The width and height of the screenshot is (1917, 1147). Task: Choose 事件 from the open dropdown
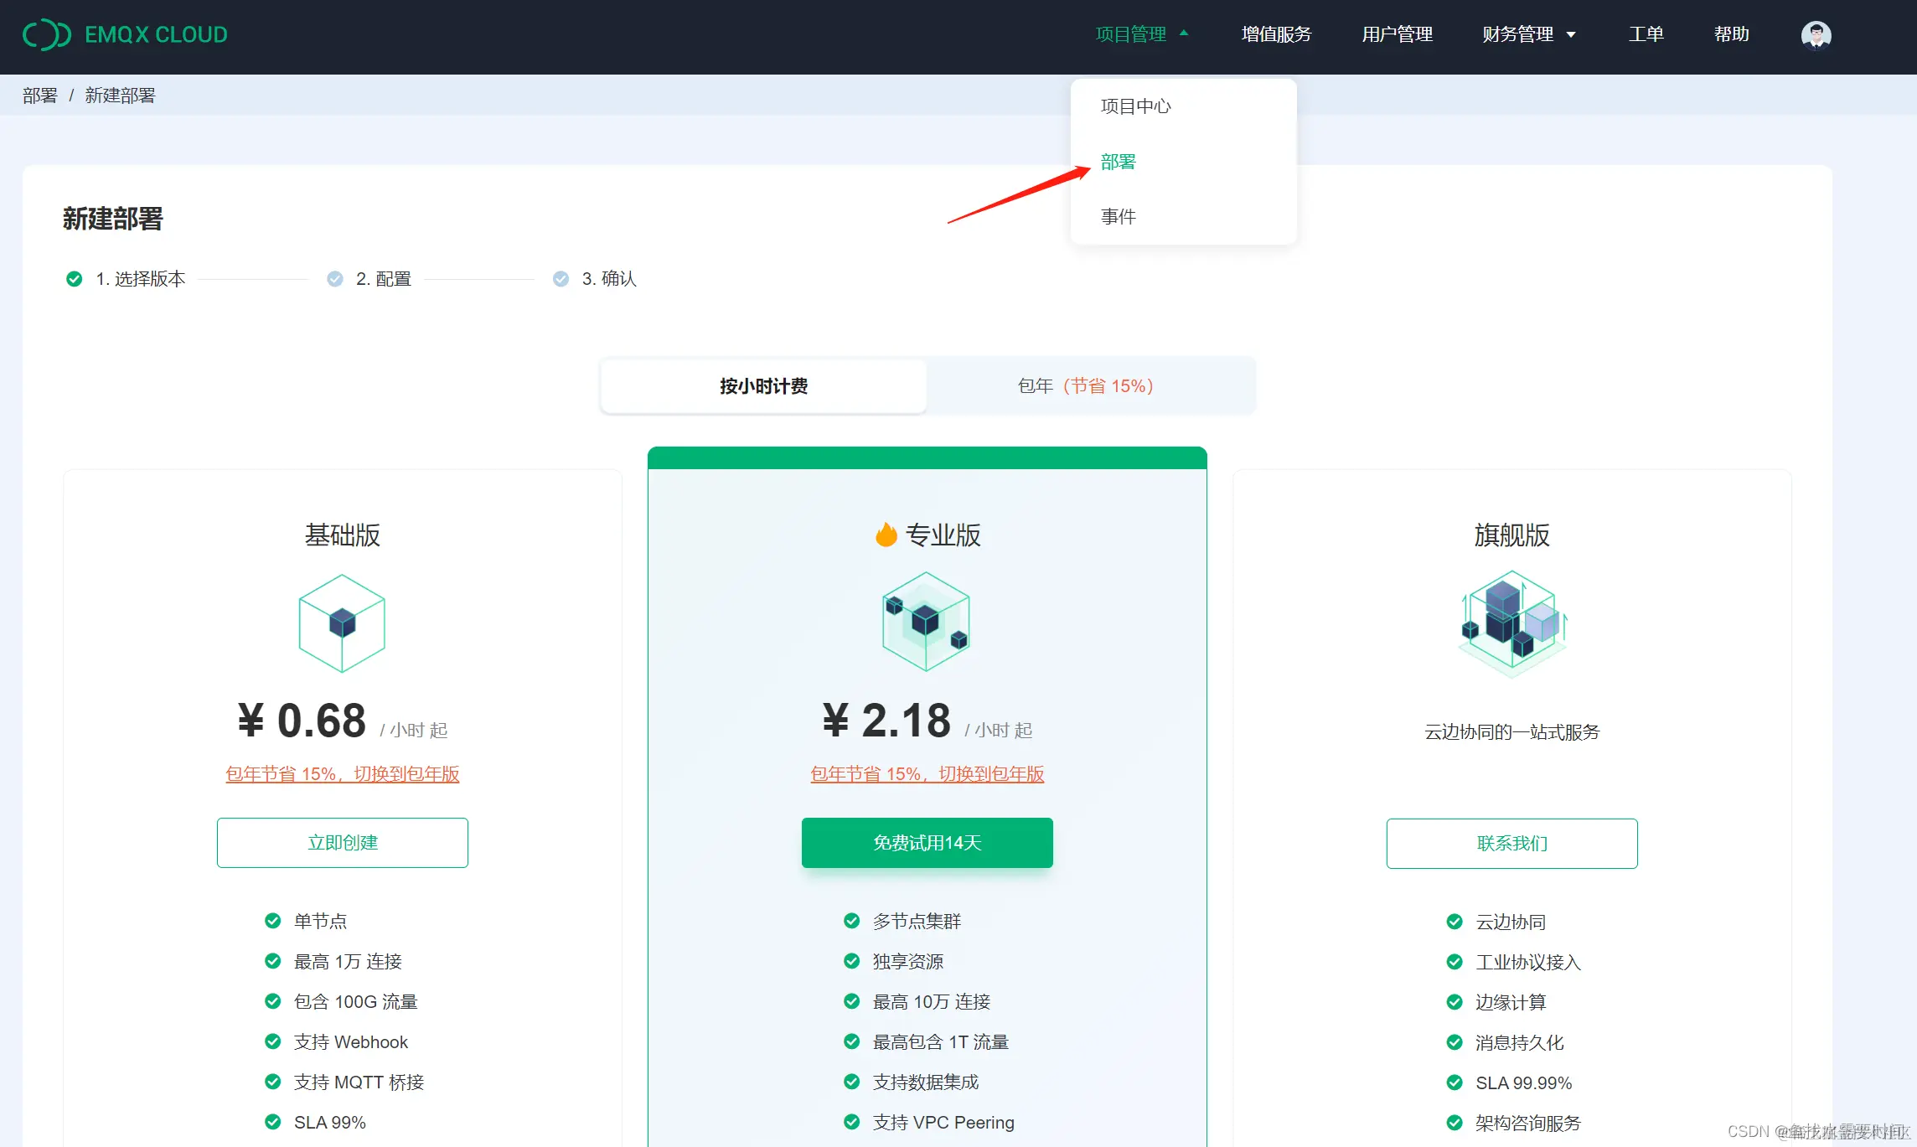coord(1118,216)
